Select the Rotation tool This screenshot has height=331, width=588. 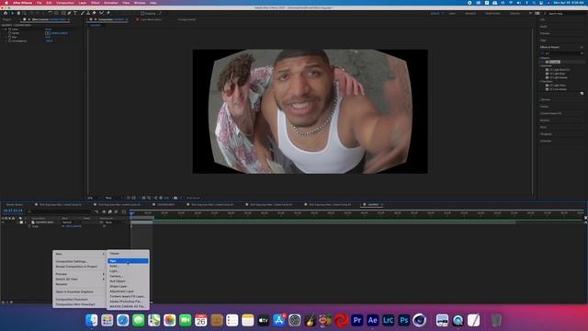coord(50,13)
